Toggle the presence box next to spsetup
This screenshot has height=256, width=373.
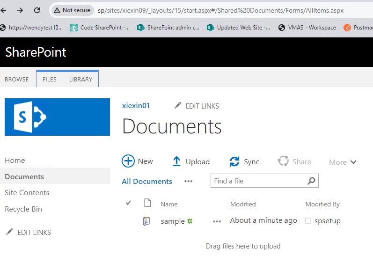[x=308, y=220]
